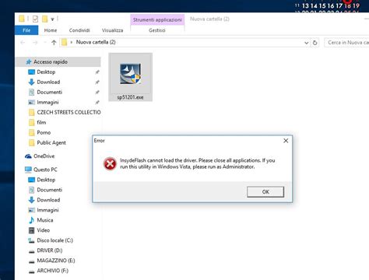369x280 pixels.
Task: Click the Musica note icon
Action: (x=31, y=220)
